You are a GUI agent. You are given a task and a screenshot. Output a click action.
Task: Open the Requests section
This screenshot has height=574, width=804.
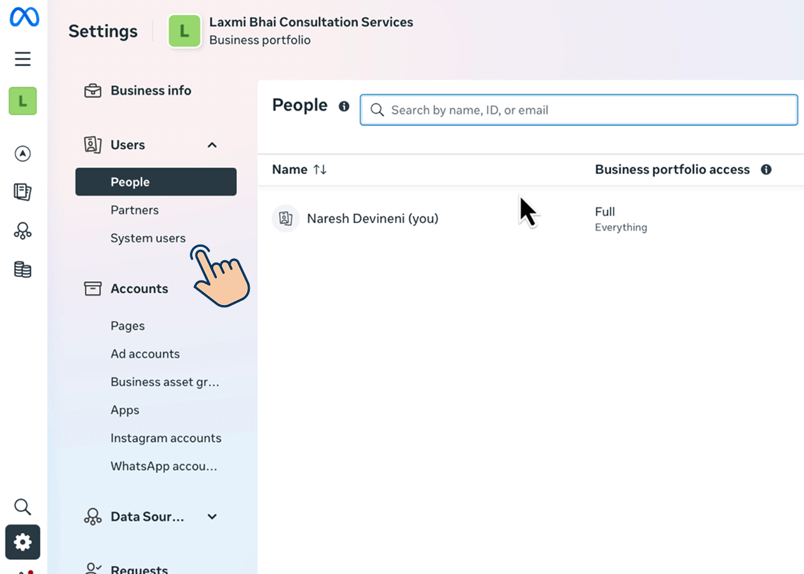[139, 569]
